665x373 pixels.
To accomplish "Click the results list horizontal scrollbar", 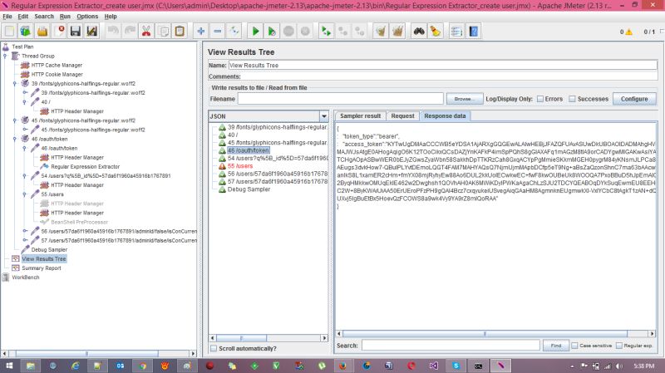I will (241, 338).
